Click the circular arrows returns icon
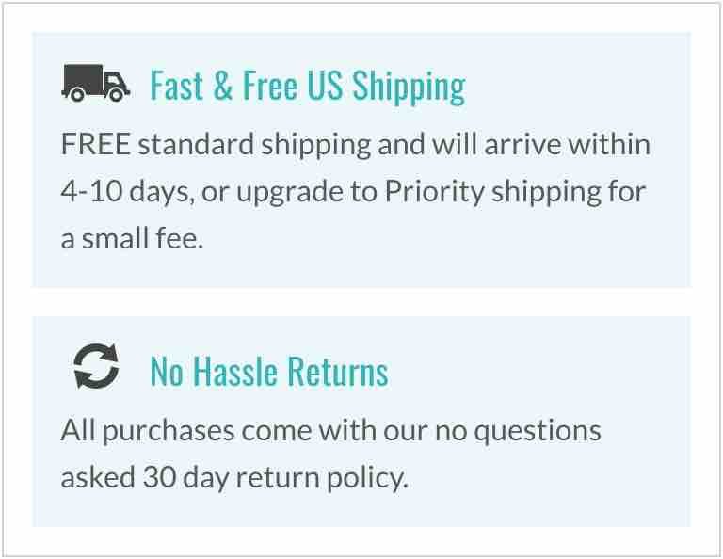Image resolution: width=723 pixels, height=559 pixels. tap(96, 368)
